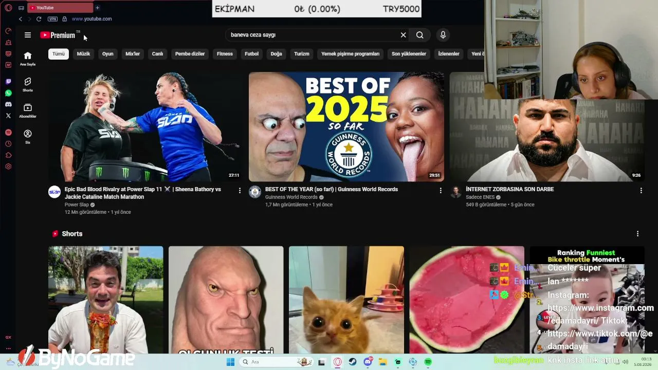658x370 pixels.
Task: Select the Turizm filter chip
Action: point(302,54)
